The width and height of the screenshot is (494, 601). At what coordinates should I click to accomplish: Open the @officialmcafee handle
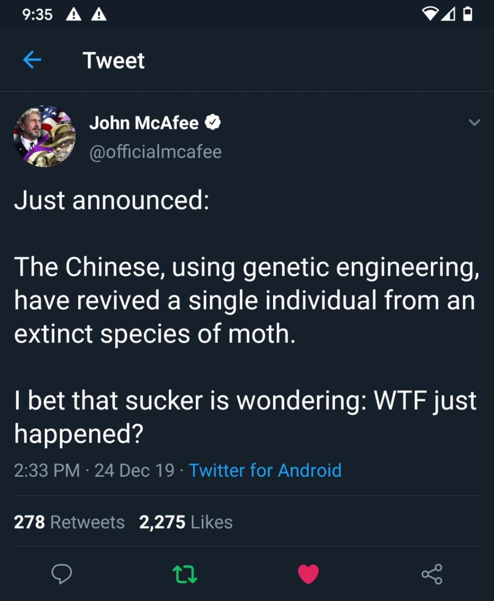point(155,152)
